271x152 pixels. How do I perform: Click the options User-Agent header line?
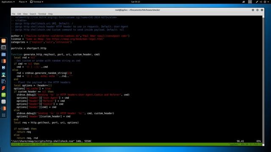tap(43, 98)
